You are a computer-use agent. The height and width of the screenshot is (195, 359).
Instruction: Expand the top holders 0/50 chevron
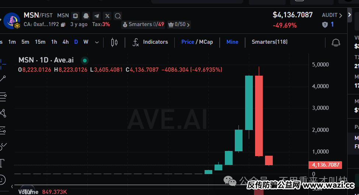pos(188,25)
